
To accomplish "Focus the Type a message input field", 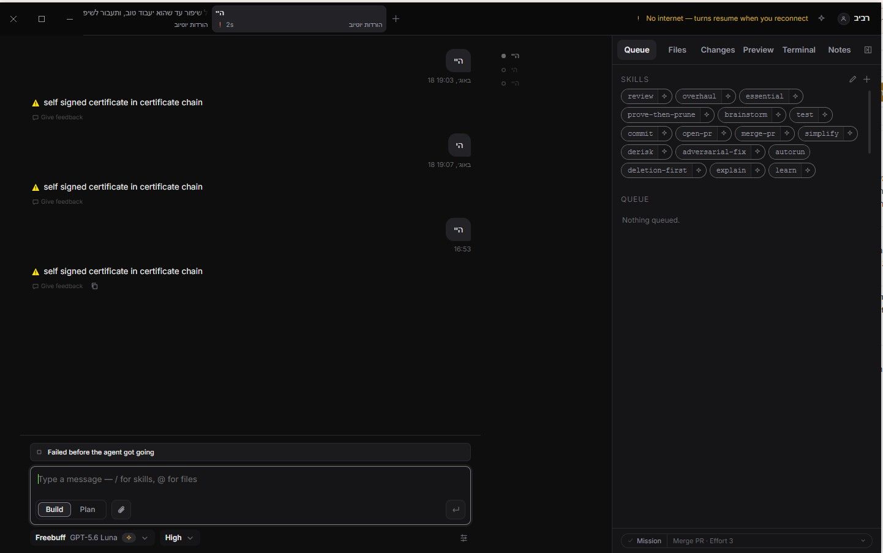I will tap(250, 480).
